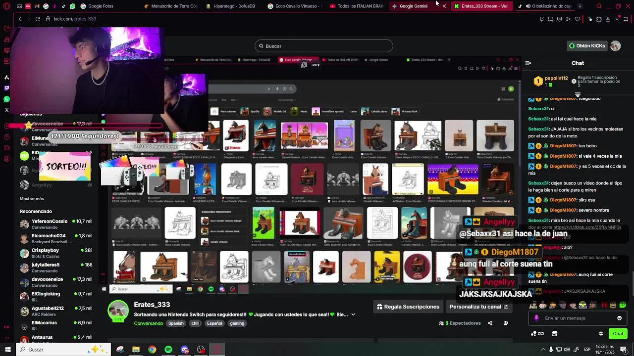The image size is (634, 356).
Task: Go back with the browser back arrow
Action: 20,19
